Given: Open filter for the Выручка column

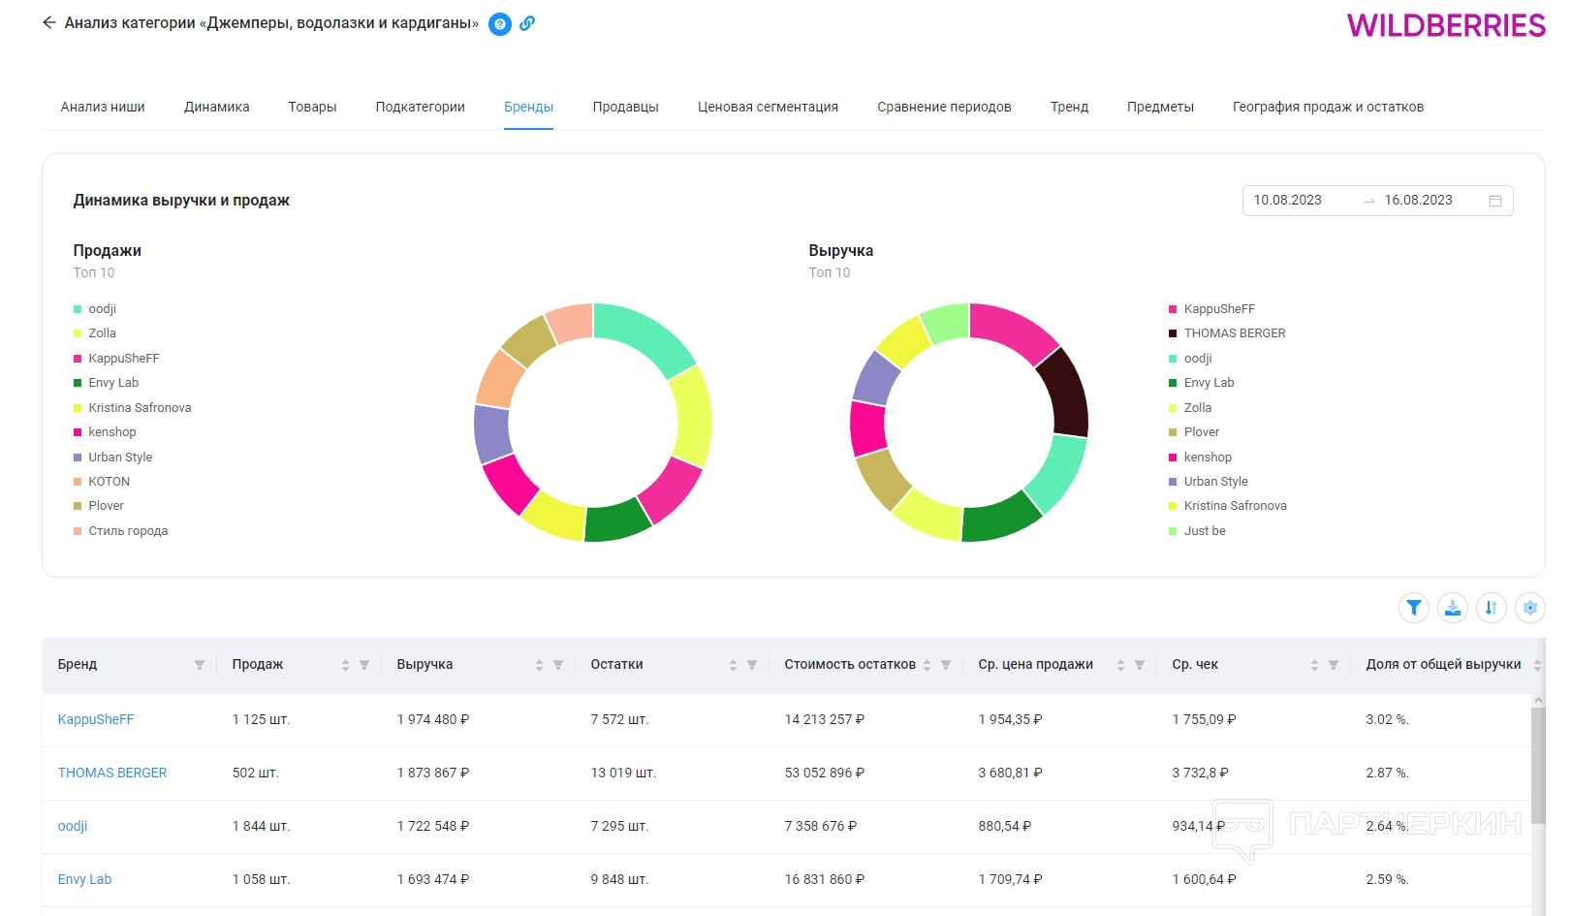Looking at the screenshot, I should click(x=558, y=665).
